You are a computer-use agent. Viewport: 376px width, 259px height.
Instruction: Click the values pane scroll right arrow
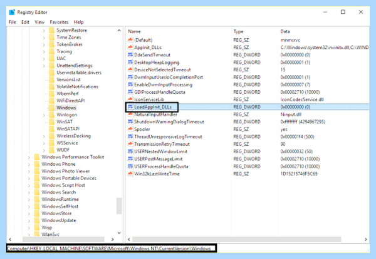[x=366, y=239]
